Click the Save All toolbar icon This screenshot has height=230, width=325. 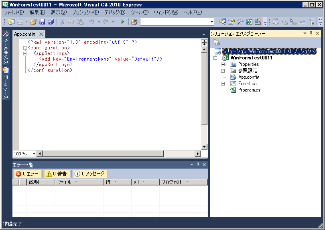tap(51, 22)
